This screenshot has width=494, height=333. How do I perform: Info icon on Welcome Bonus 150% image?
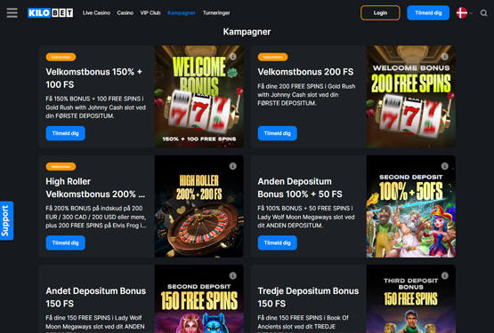[x=233, y=57]
